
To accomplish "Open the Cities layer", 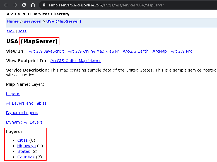I will click(23, 140).
